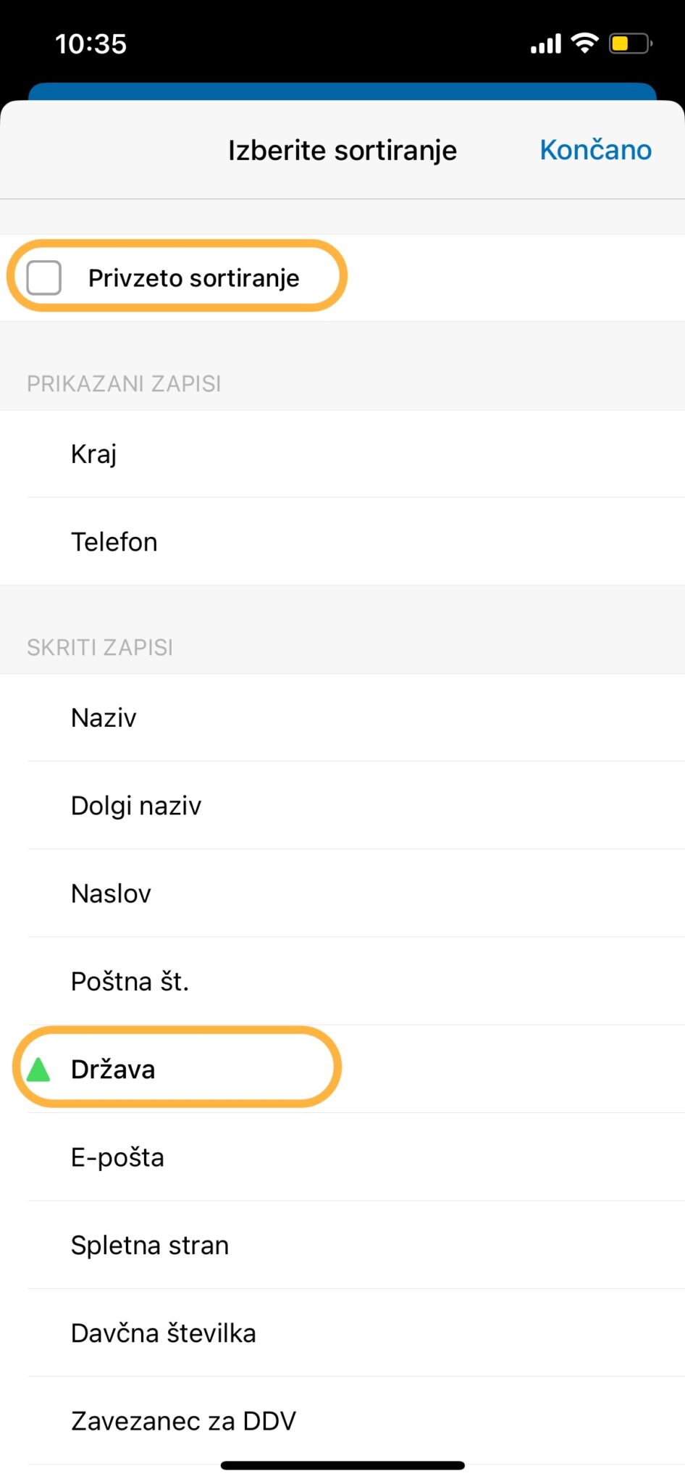Tap the clock showing 10:35
The height and width of the screenshot is (1484, 685).
click(91, 43)
